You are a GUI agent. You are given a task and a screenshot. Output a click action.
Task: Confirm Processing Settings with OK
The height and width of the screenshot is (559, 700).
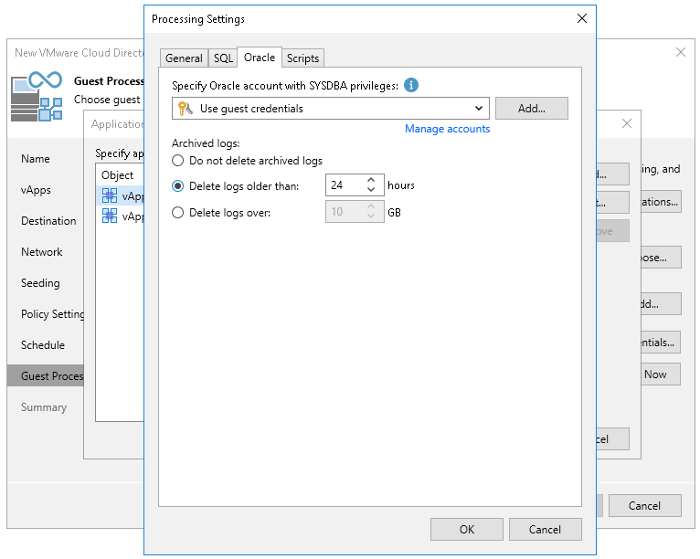tap(467, 529)
